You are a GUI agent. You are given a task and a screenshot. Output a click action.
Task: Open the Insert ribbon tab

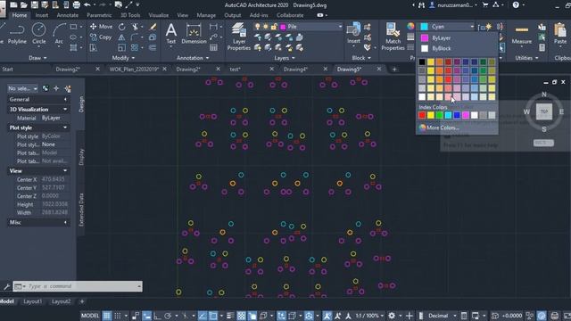[x=42, y=15]
